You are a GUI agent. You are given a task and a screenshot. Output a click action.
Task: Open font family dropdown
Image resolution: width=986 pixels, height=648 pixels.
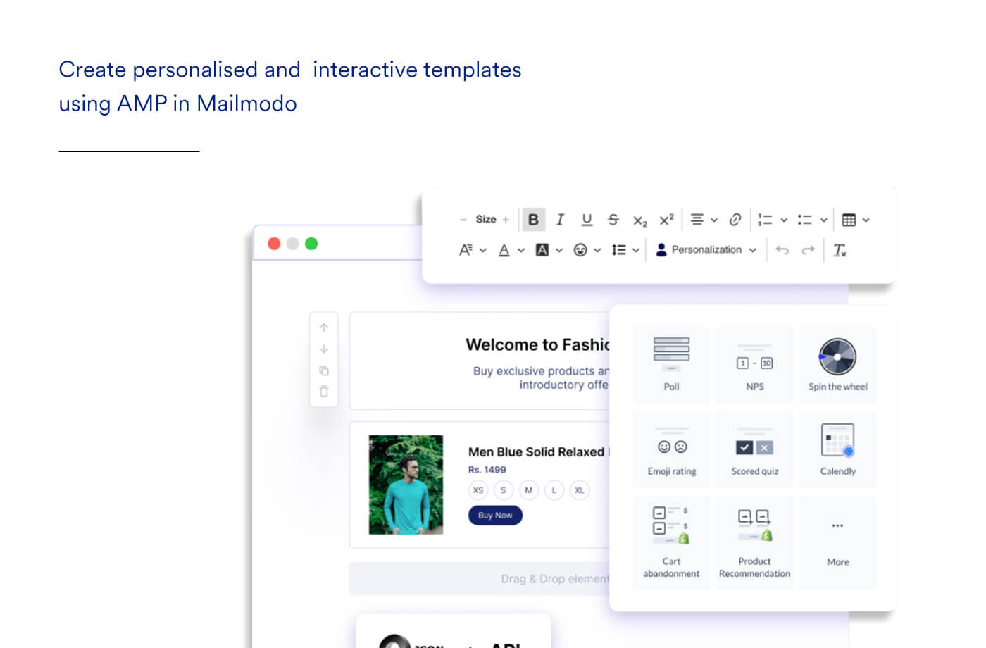pyautogui.click(x=473, y=250)
